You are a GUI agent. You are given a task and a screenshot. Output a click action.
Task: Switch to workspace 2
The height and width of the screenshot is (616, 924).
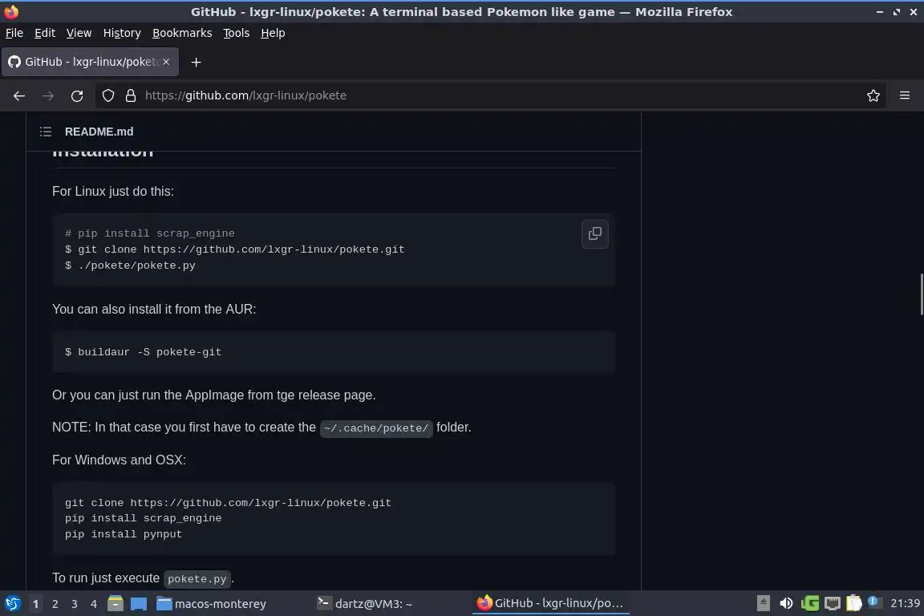point(55,604)
